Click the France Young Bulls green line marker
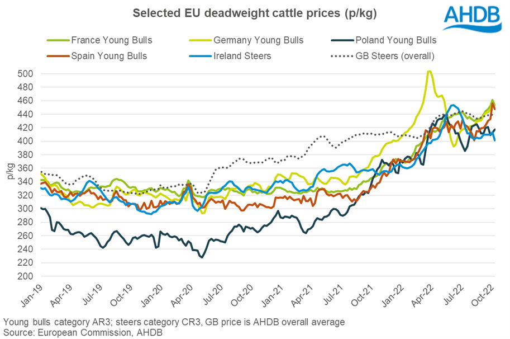Screen dimensions: 510x339 pyautogui.click(x=56, y=41)
